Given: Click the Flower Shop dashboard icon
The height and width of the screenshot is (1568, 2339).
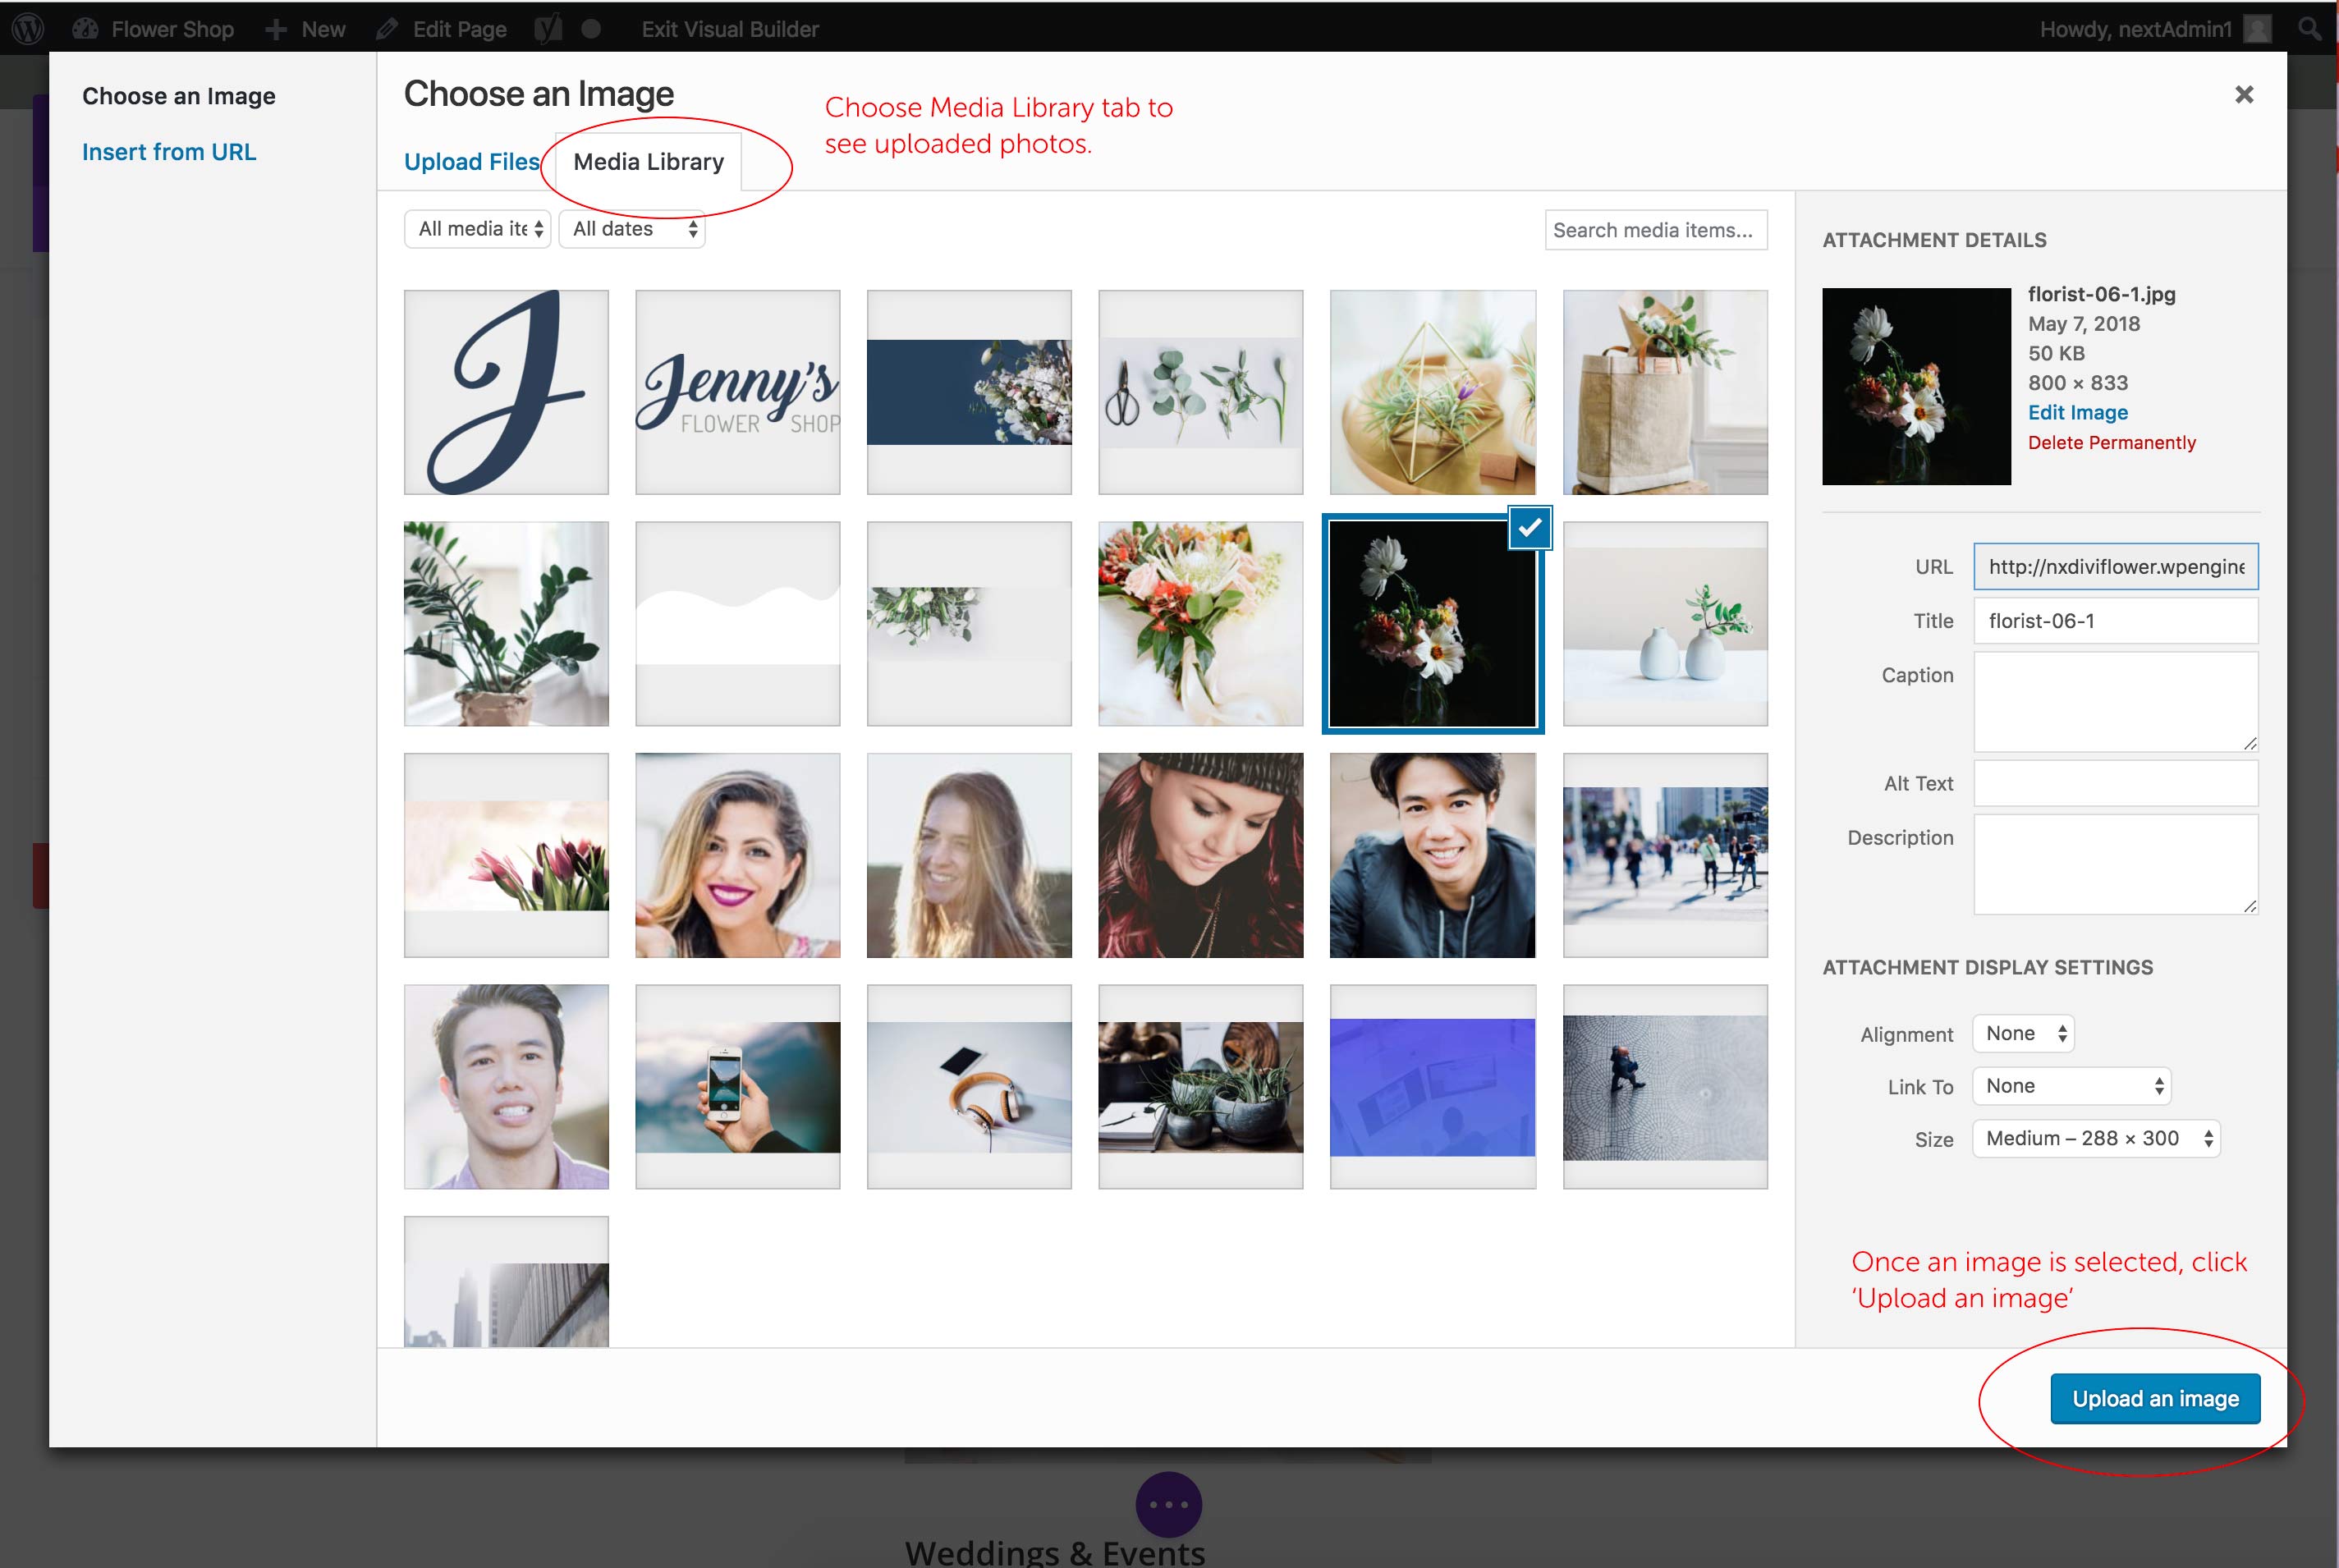Looking at the screenshot, I should pos(85,29).
